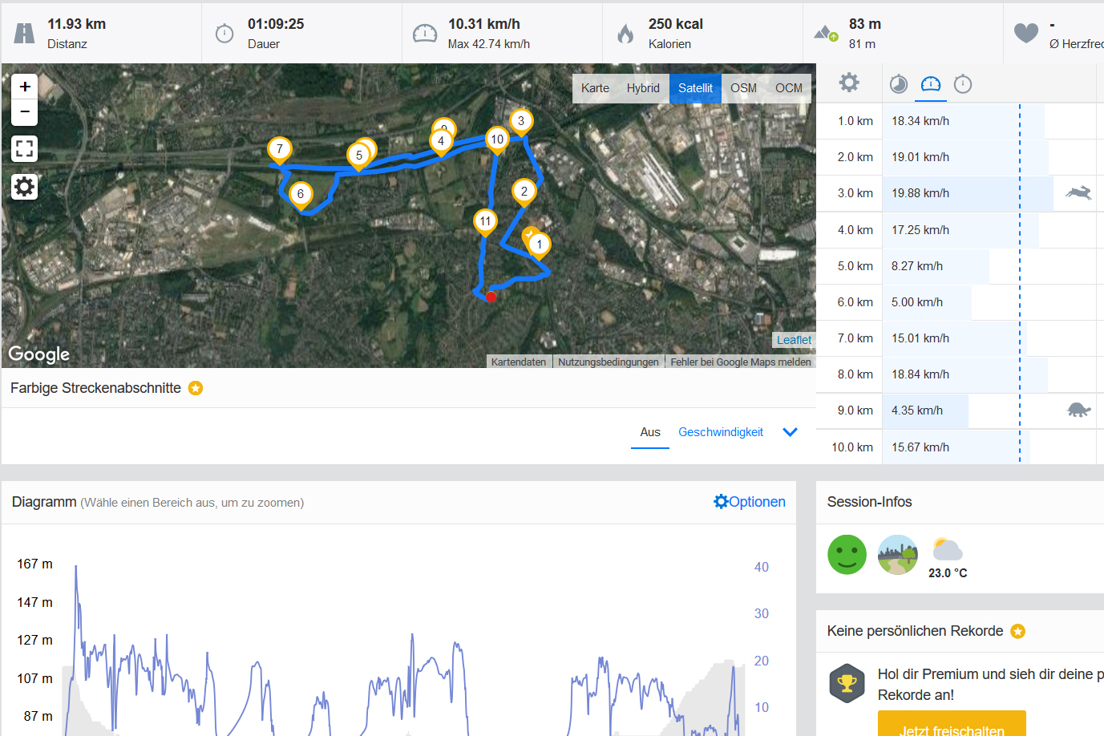Expand colored segments dropdown chevron
The image size is (1104, 736).
point(790,432)
